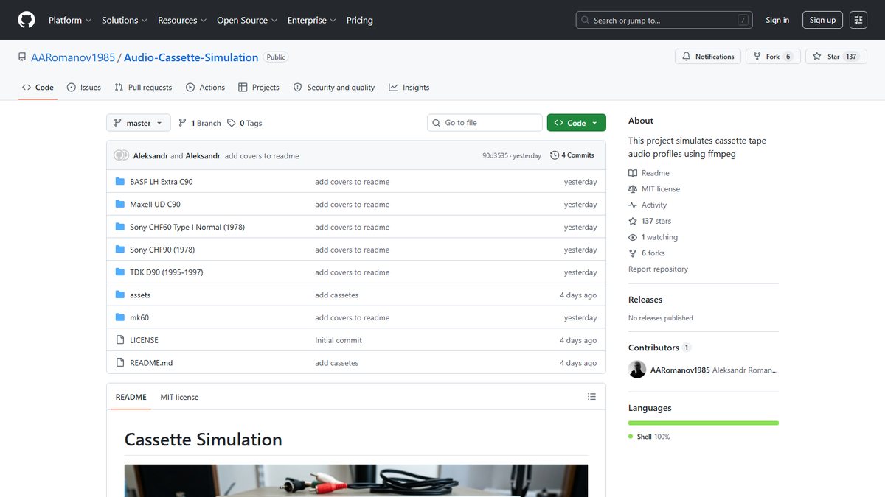Open the Releases section heading
This screenshot has width=885, height=497.
(x=645, y=300)
